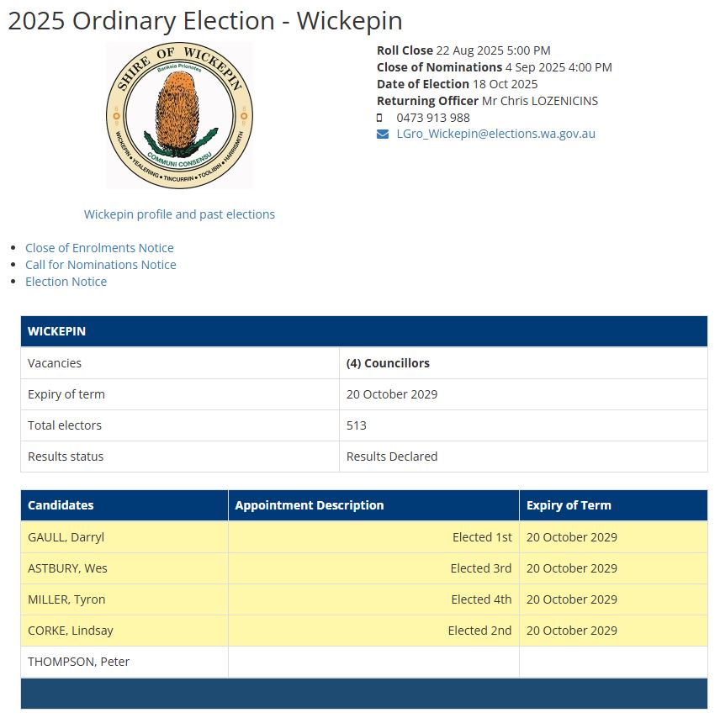Click the Results Declared status cell
The height and width of the screenshot is (718, 720).
[392, 457]
